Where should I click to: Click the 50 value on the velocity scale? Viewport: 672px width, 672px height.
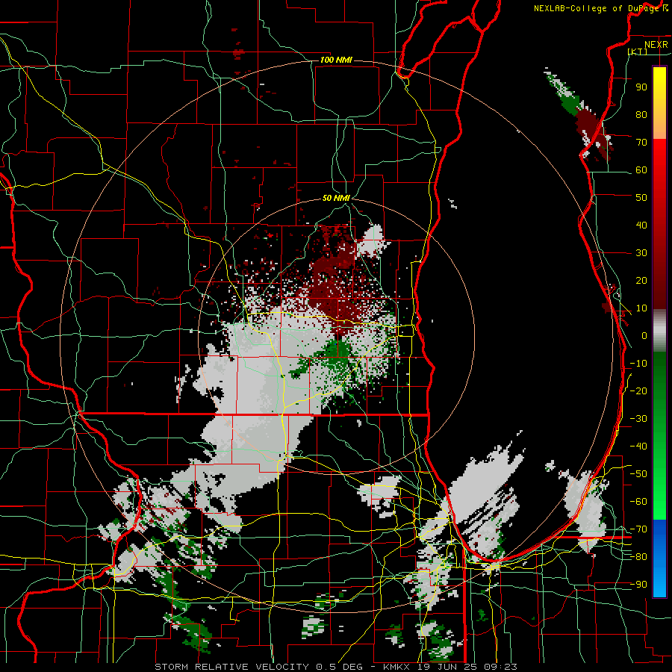coord(641,198)
